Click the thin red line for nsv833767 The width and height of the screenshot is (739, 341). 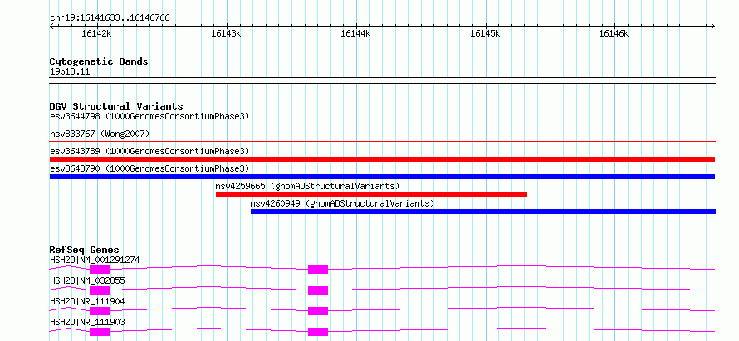[x=382, y=142]
